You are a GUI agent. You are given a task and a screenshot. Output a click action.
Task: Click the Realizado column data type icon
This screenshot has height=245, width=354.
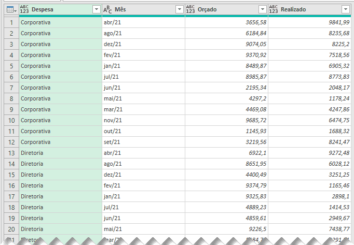[274, 9]
